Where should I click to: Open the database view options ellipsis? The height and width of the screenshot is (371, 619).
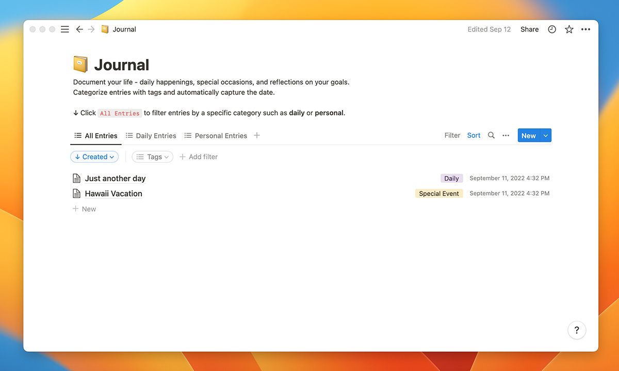[506, 136]
